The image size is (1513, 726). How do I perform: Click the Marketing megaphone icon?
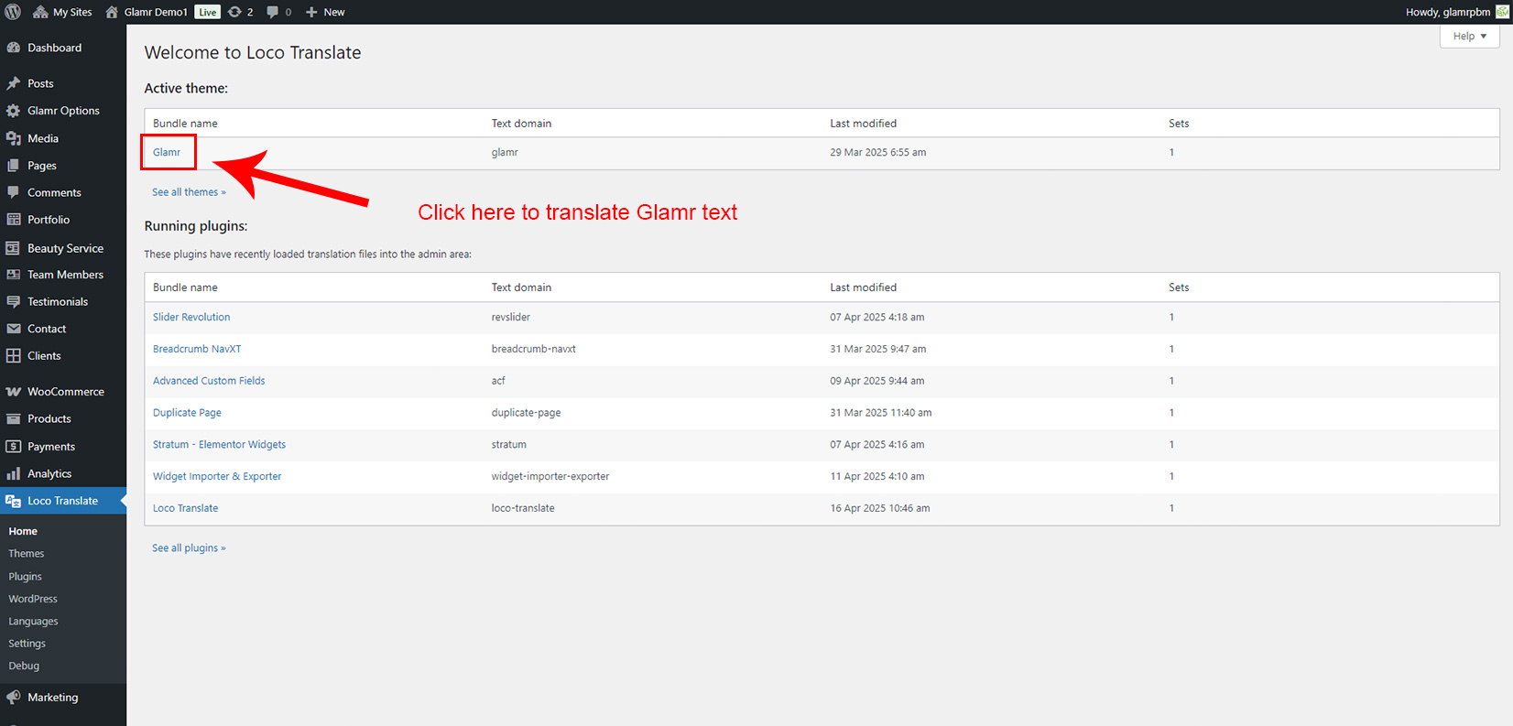[14, 697]
